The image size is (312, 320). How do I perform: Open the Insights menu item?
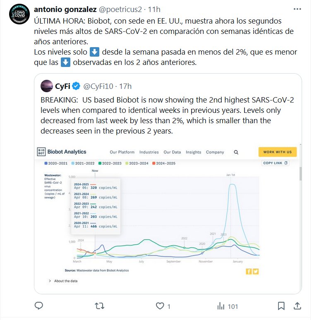tap(193, 152)
